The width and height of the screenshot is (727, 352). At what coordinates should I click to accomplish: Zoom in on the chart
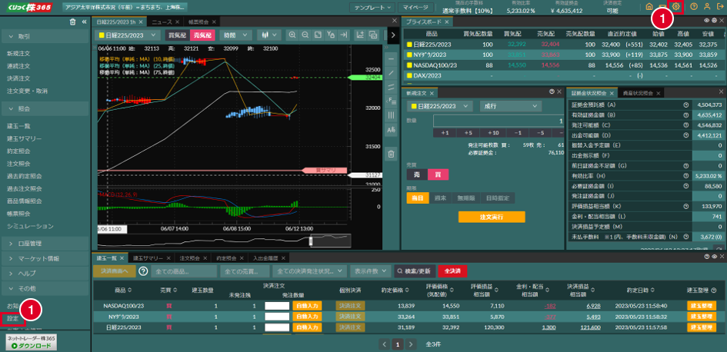tap(292, 35)
